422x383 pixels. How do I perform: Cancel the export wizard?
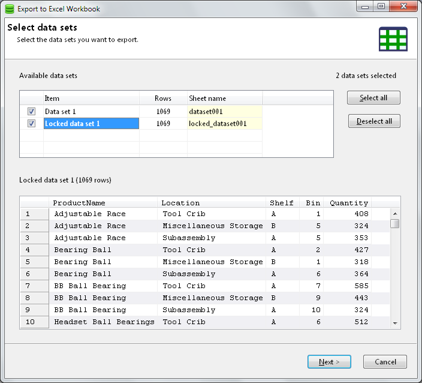[385, 362]
